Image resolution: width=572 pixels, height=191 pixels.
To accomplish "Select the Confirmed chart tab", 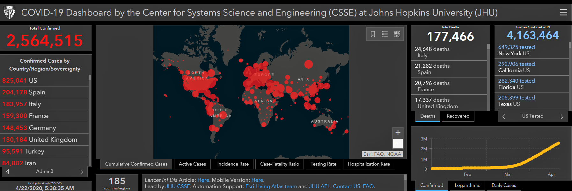I will tap(431, 185).
